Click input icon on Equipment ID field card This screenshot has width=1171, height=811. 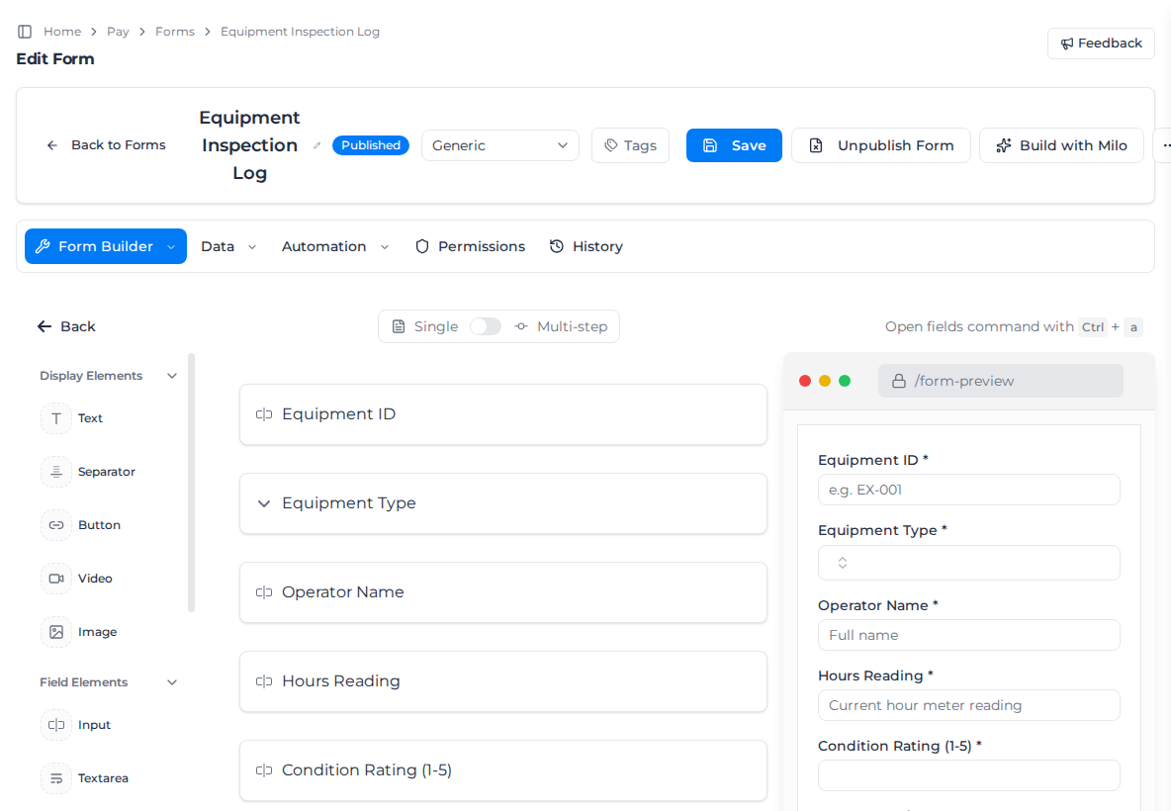tap(264, 414)
